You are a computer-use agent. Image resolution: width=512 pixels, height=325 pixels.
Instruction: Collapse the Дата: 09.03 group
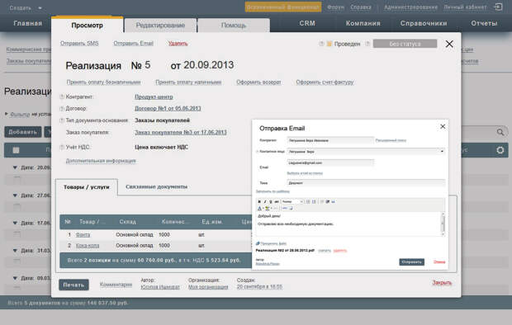click(15, 278)
